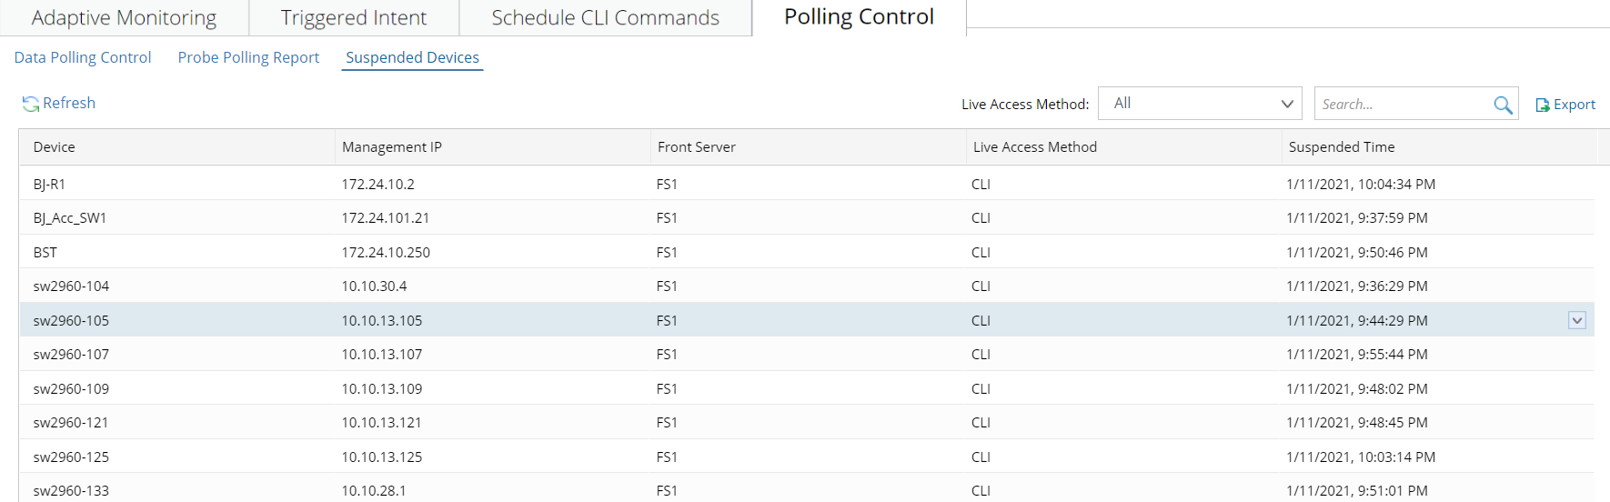
Task: Click the Refresh icon
Action: 31,104
